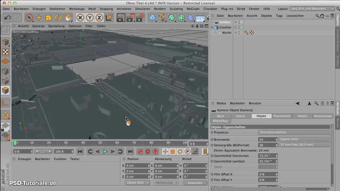Open the Objekt (Rel) dropdown
Image resolution: width=340 pixels, height=191 pixels.
pyautogui.click(x=137, y=183)
